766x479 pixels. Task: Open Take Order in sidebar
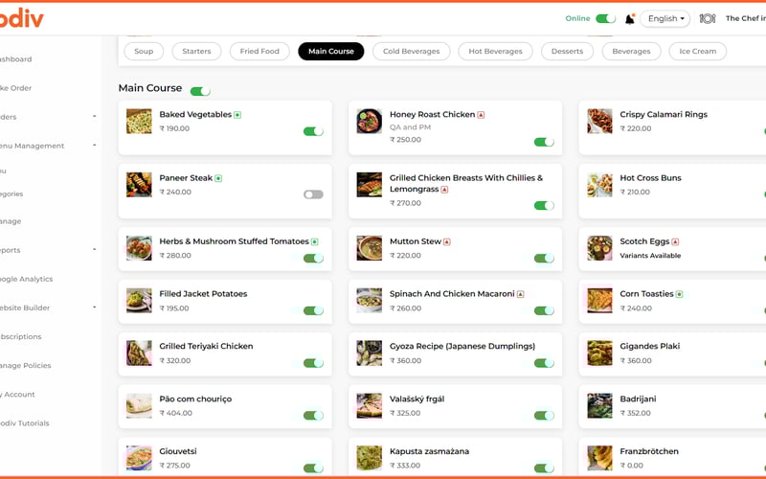(x=15, y=88)
